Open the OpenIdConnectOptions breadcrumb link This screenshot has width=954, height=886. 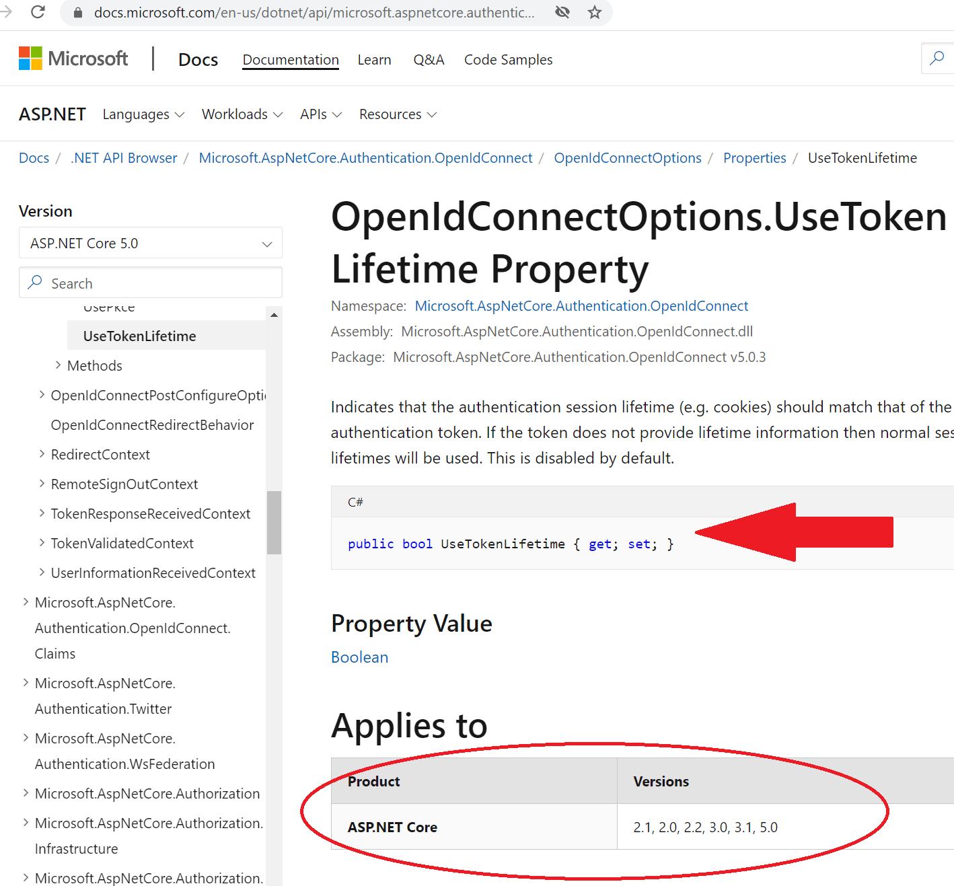click(x=627, y=157)
